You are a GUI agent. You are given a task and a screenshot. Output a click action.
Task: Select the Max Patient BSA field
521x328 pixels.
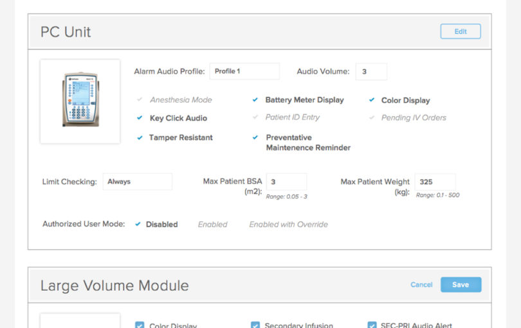pos(287,182)
